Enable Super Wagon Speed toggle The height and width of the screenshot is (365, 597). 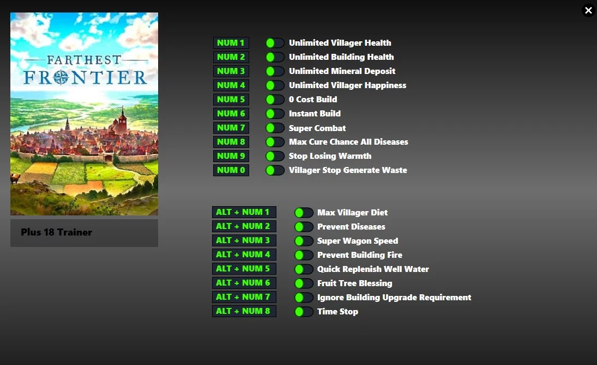(304, 241)
